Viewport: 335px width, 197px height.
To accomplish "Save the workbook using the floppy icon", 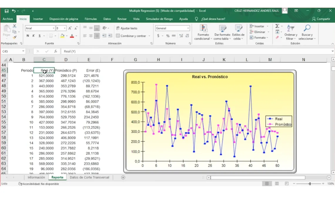I will click(x=7, y=11).
